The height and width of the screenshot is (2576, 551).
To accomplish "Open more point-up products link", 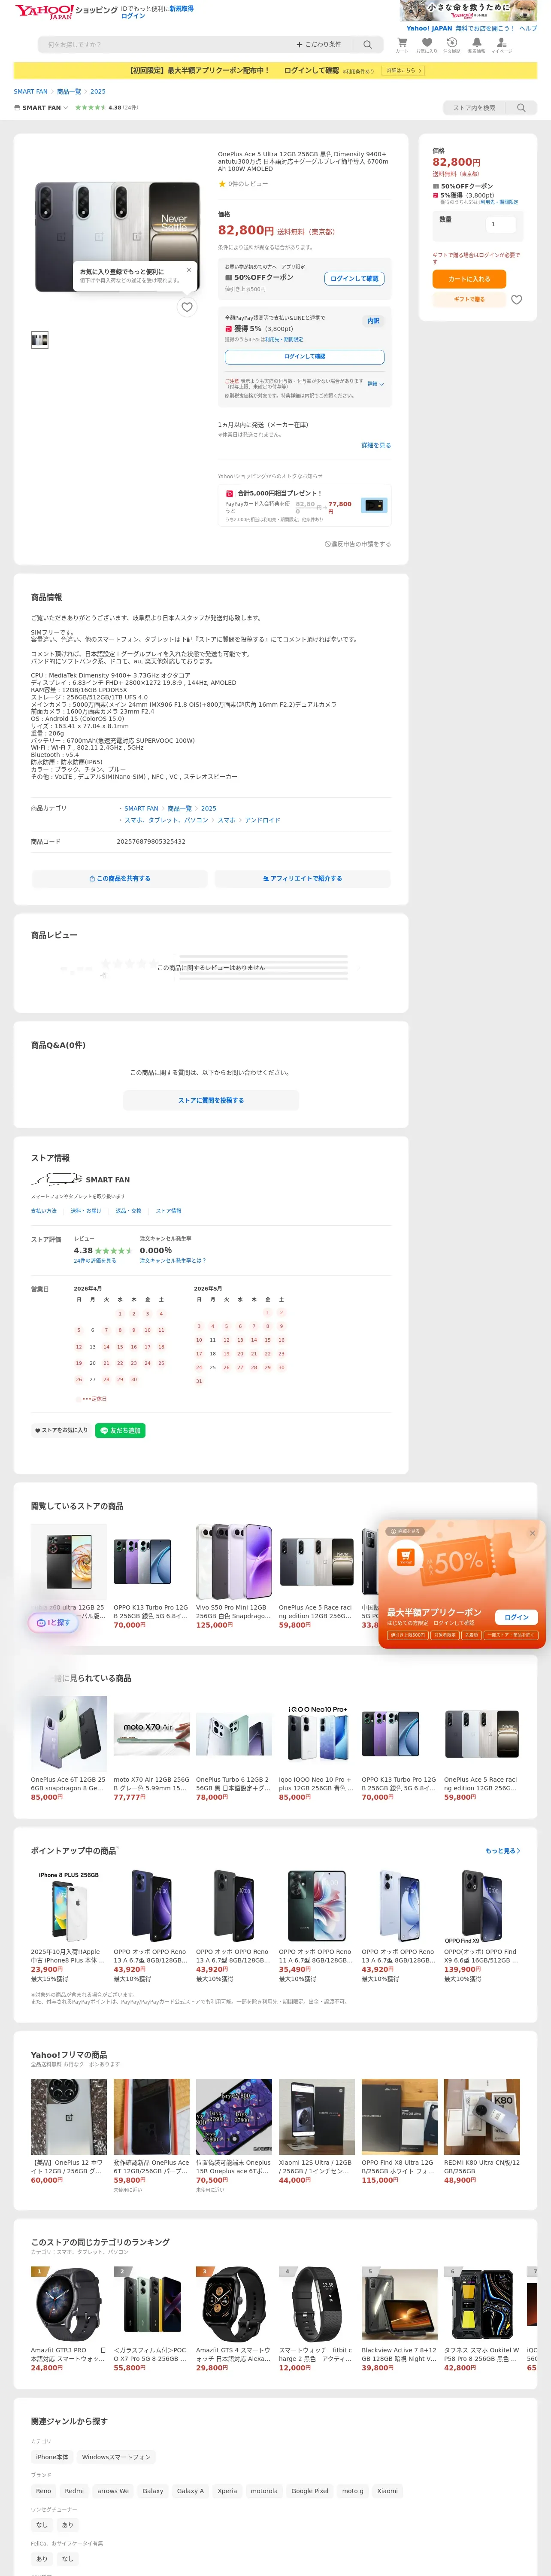I will (x=502, y=1851).
